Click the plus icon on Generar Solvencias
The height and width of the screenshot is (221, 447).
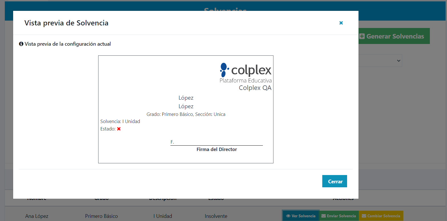coord(362,36)
